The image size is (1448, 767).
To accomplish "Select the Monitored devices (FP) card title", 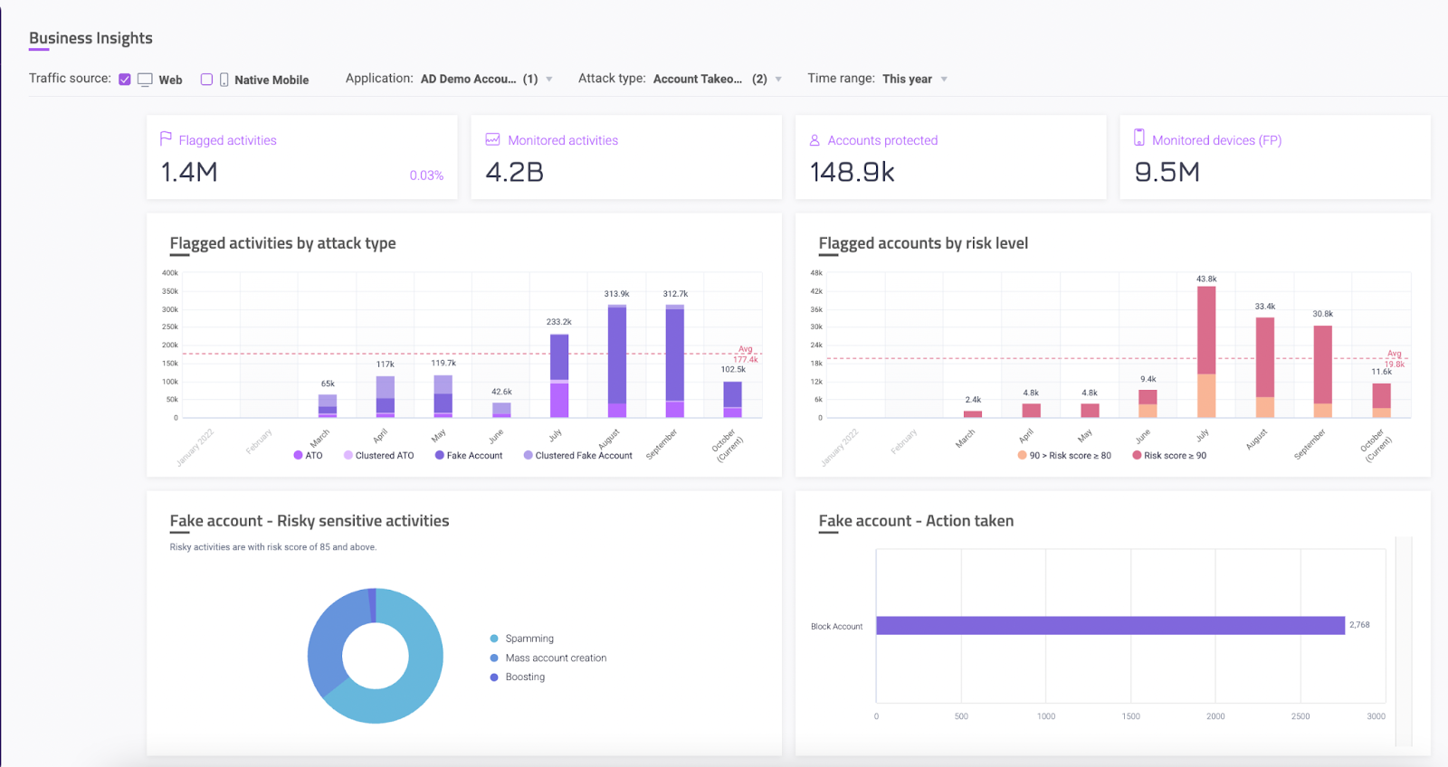I will click(x=1217, y=140).
